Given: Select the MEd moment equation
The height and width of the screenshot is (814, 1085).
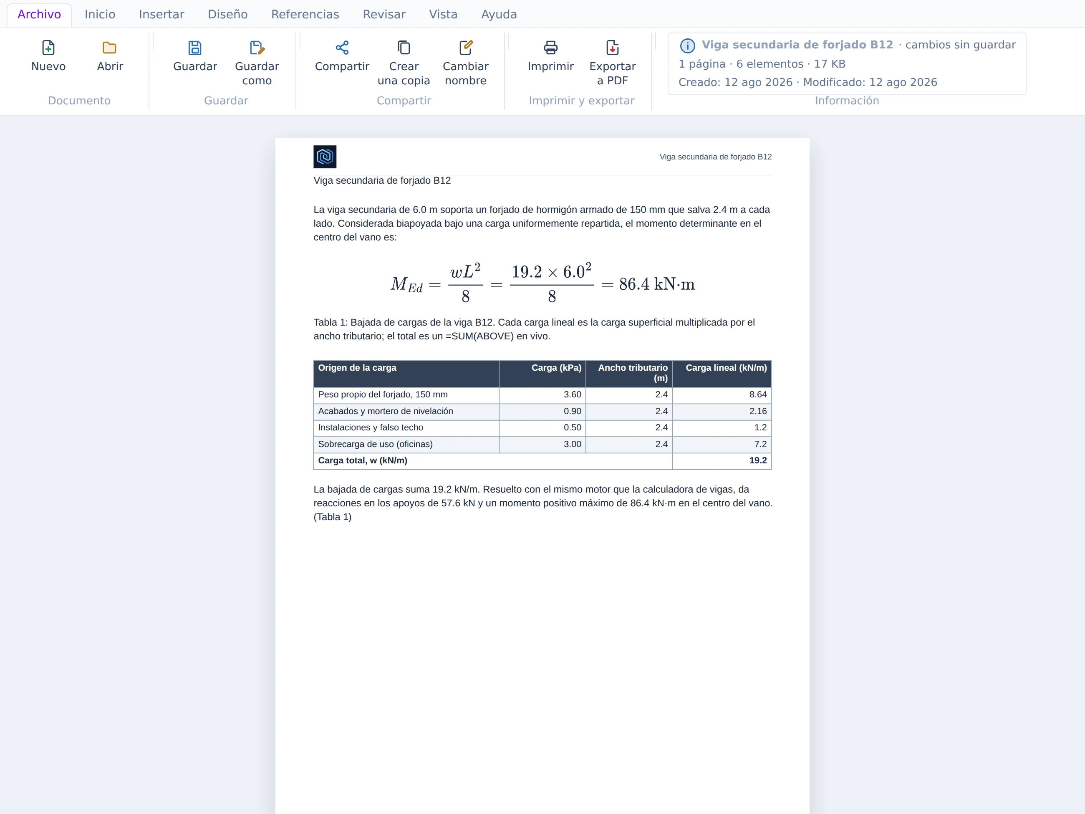Looking at the screenshot, I should [542, 283].
